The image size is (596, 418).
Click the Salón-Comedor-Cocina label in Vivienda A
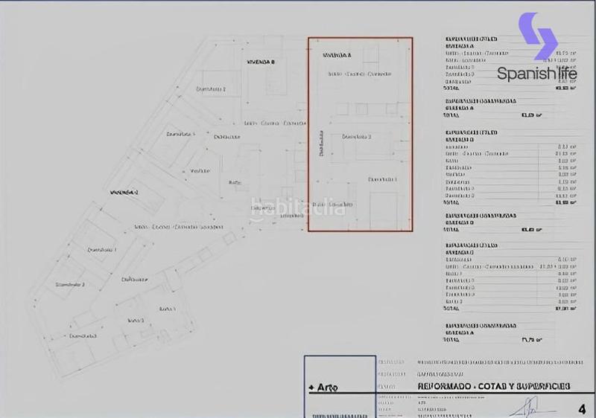click(x=359, y=74)
